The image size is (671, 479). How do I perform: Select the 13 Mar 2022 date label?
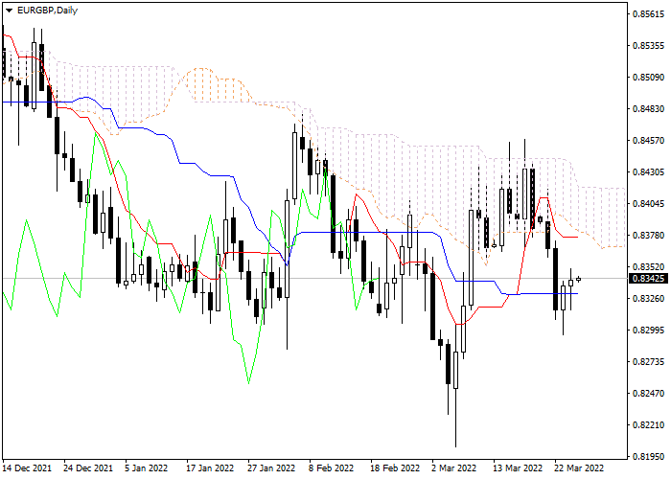[518, 468]
